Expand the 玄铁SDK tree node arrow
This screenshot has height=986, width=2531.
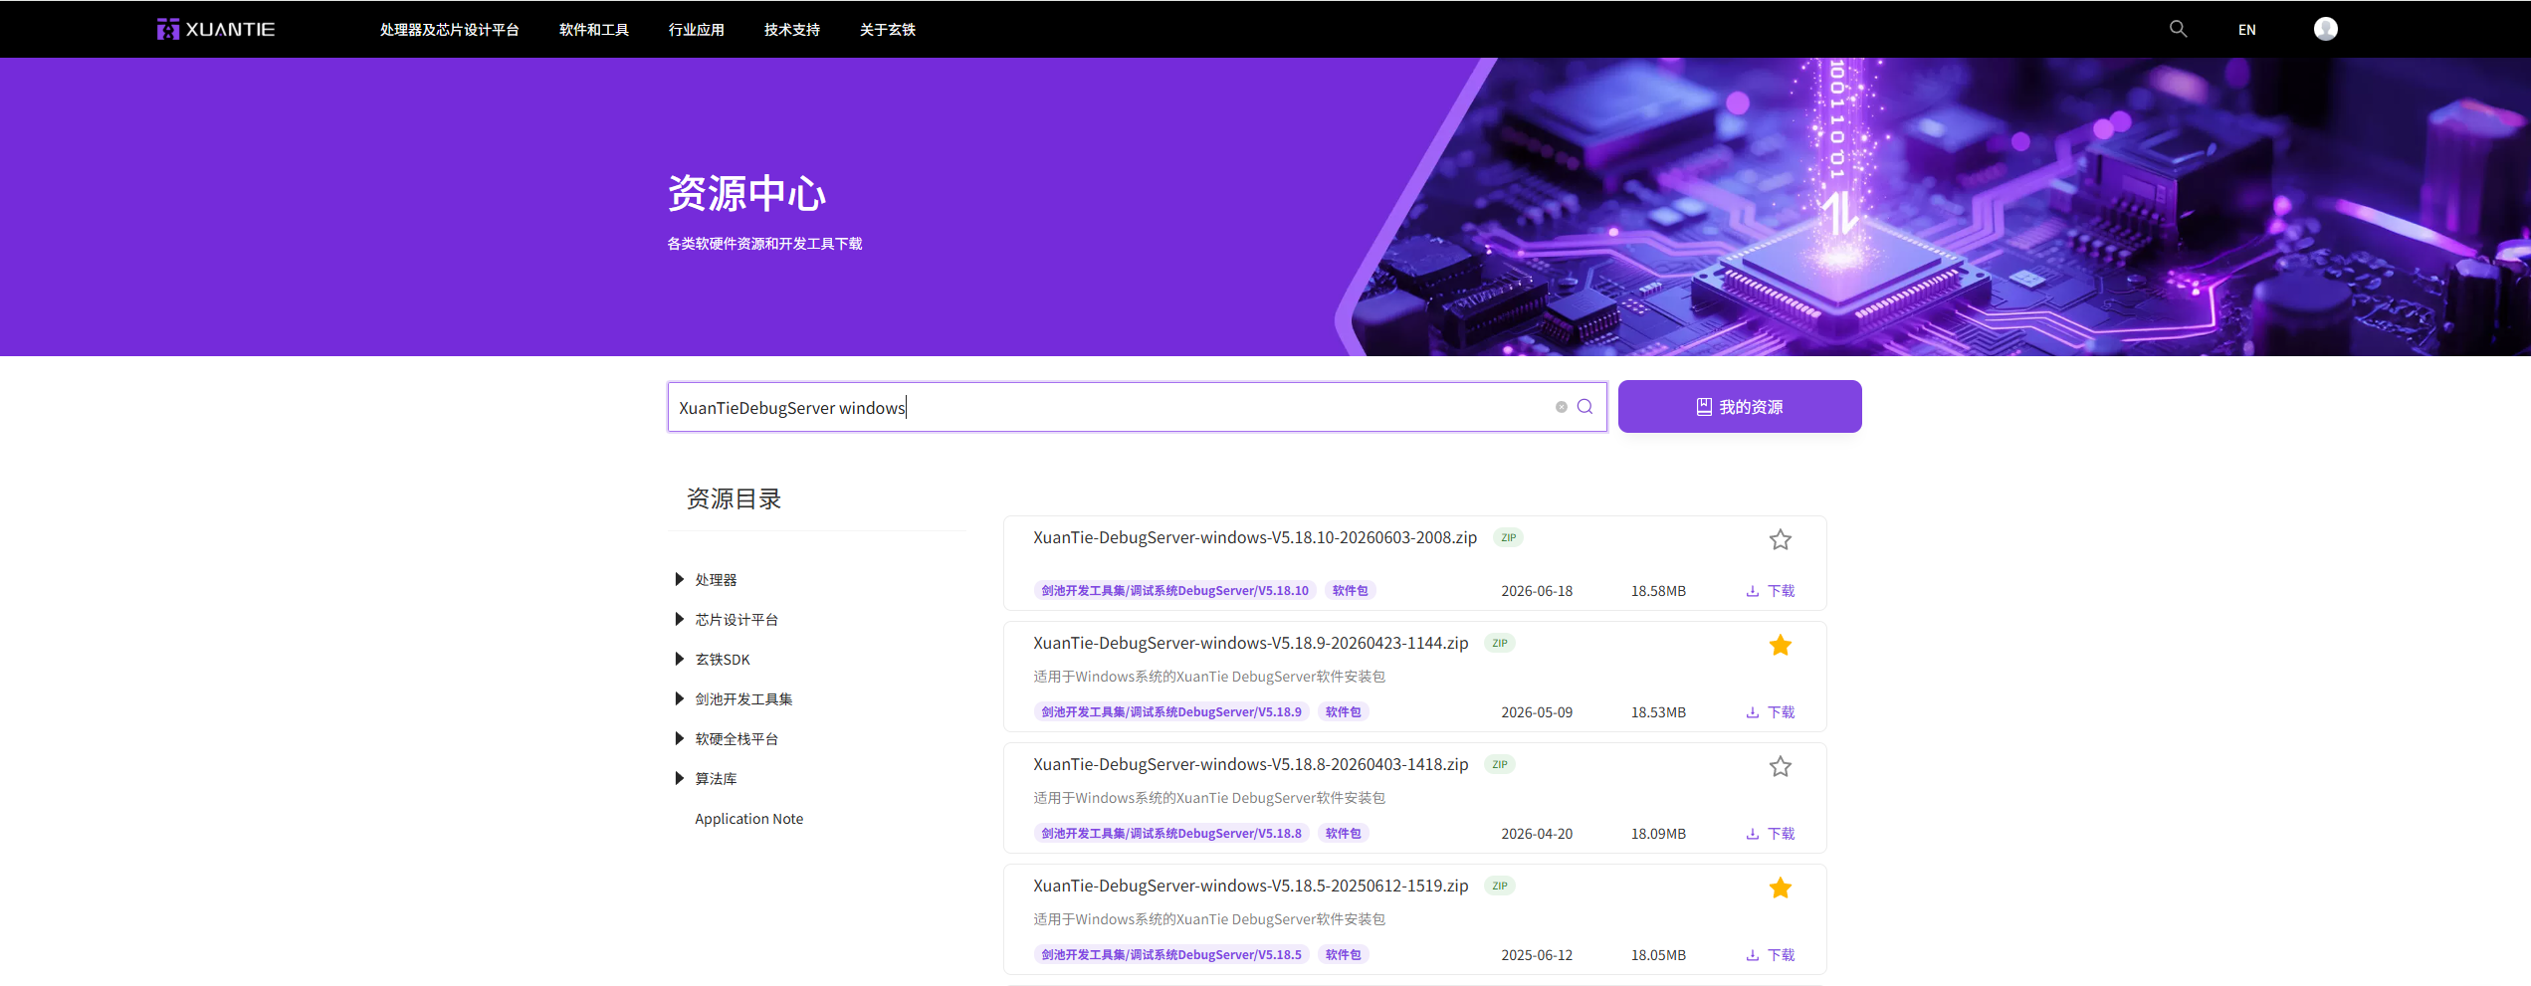[679, 659]
